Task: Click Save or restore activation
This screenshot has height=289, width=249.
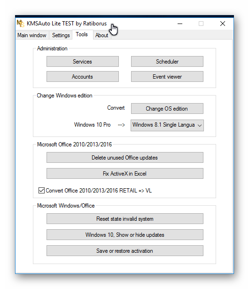Action: tap(125, 251)
